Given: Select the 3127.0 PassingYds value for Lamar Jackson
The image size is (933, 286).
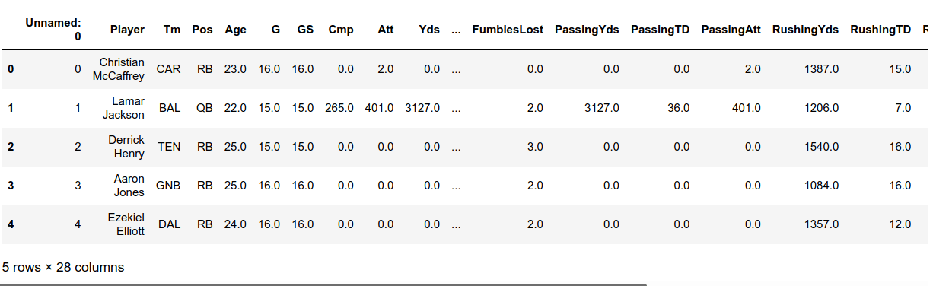Looking at the screenshot, I should [602, 108].
